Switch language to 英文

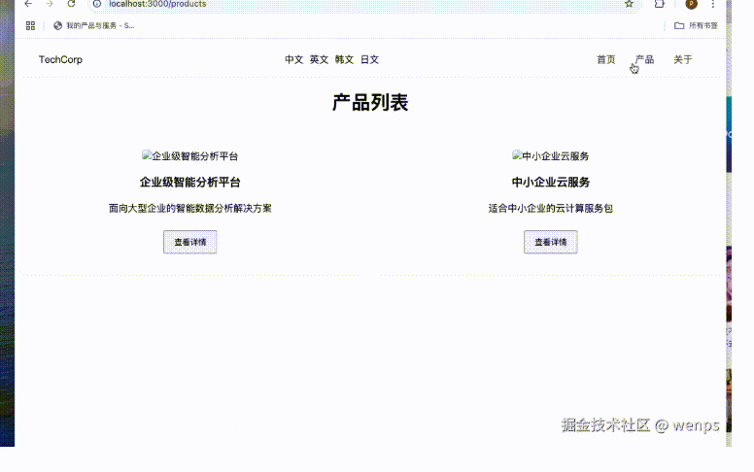pos(319,59)
